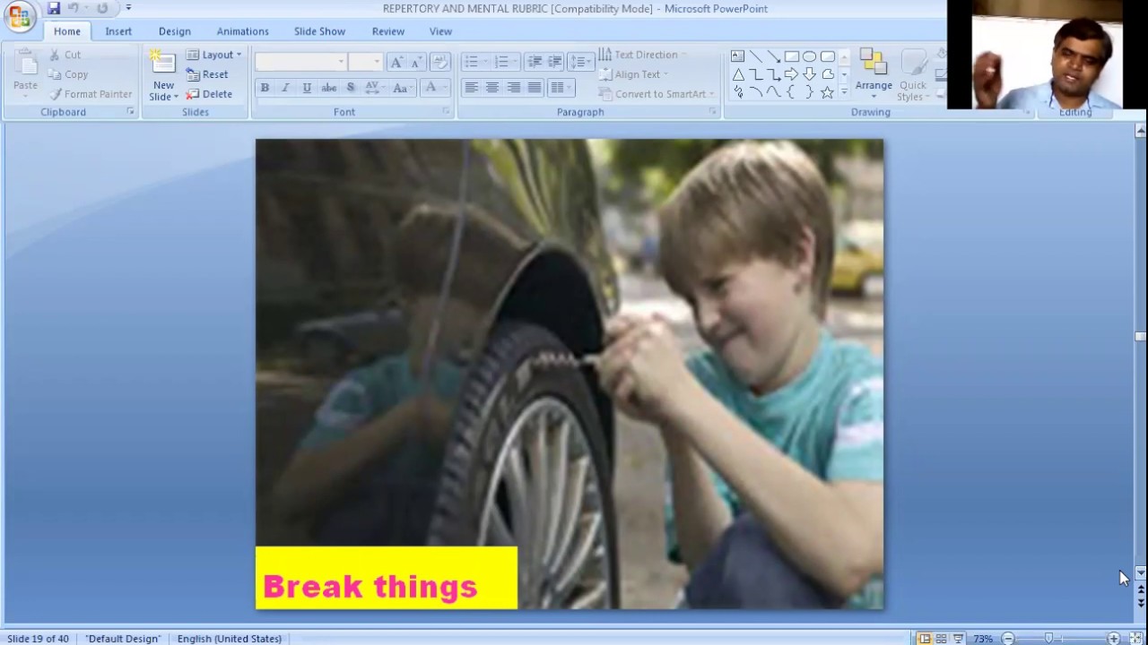Add a New Slide

tap(163, 74)
